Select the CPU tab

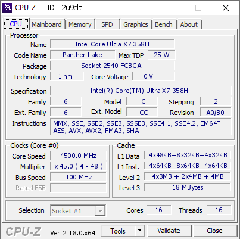click(x=16, y=24)
